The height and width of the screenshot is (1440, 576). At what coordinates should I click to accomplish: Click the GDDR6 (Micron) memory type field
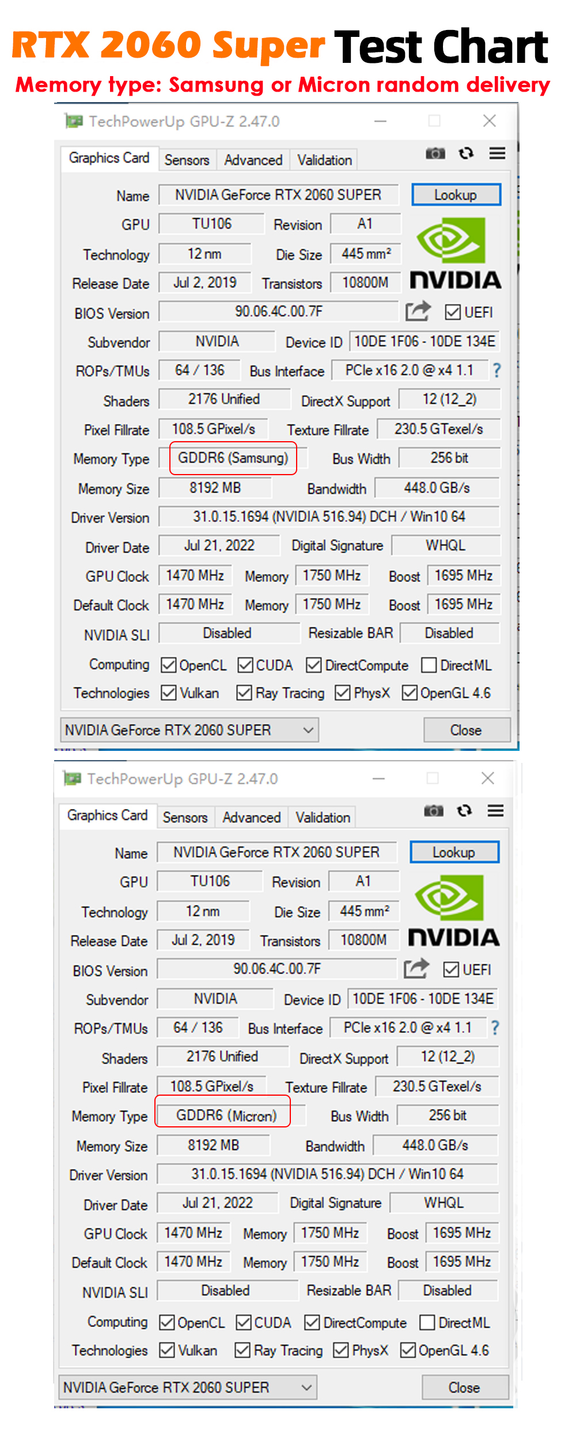[226, 1115]
